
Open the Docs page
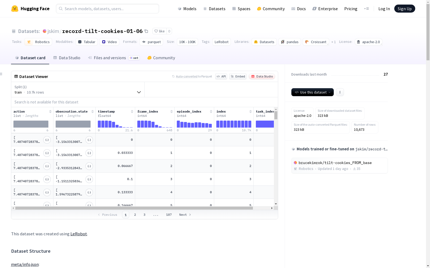299,9
